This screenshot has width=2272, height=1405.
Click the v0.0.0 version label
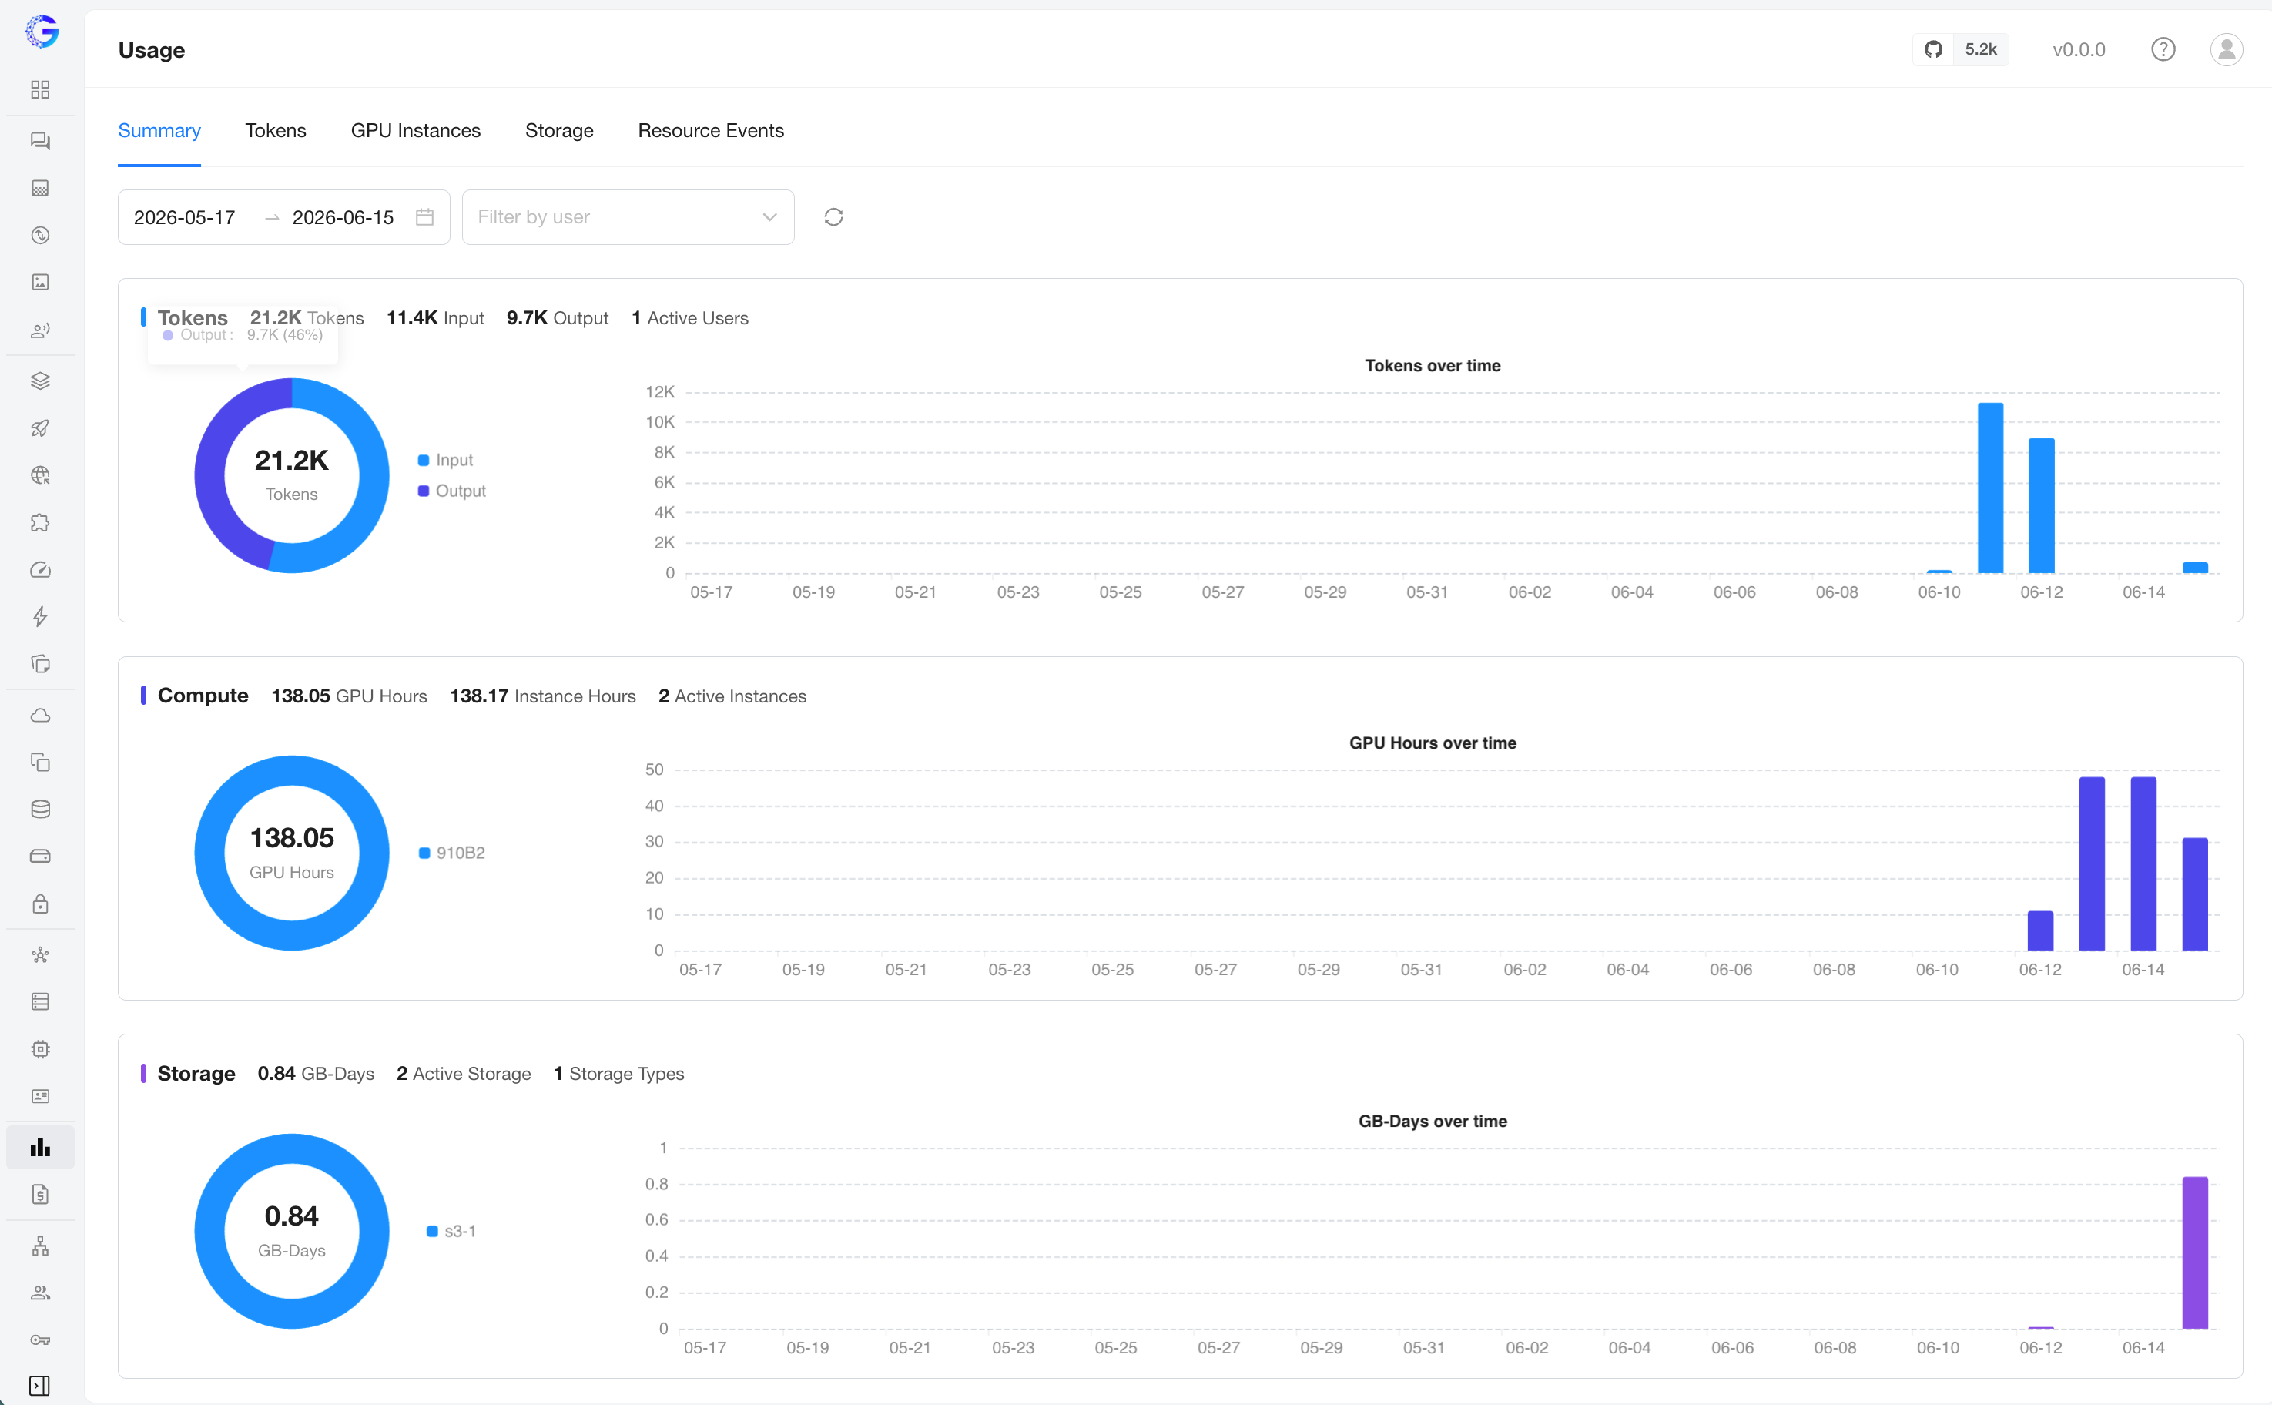2079,49
